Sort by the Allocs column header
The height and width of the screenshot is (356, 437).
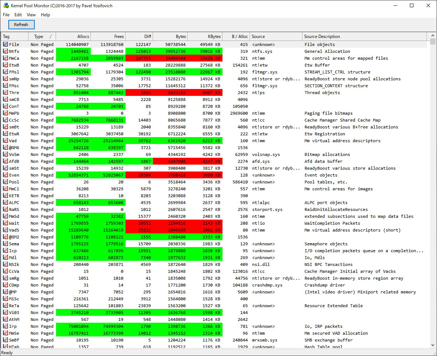coord(73,37)
